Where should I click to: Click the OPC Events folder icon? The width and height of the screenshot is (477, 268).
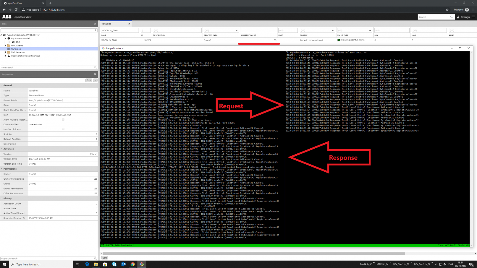[x=9, y=46]
